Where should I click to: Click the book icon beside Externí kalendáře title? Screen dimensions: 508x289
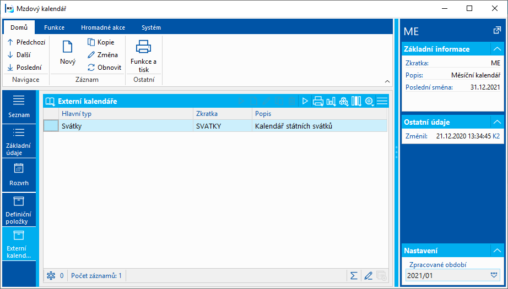pyautogui.click(x=50, y=102)
